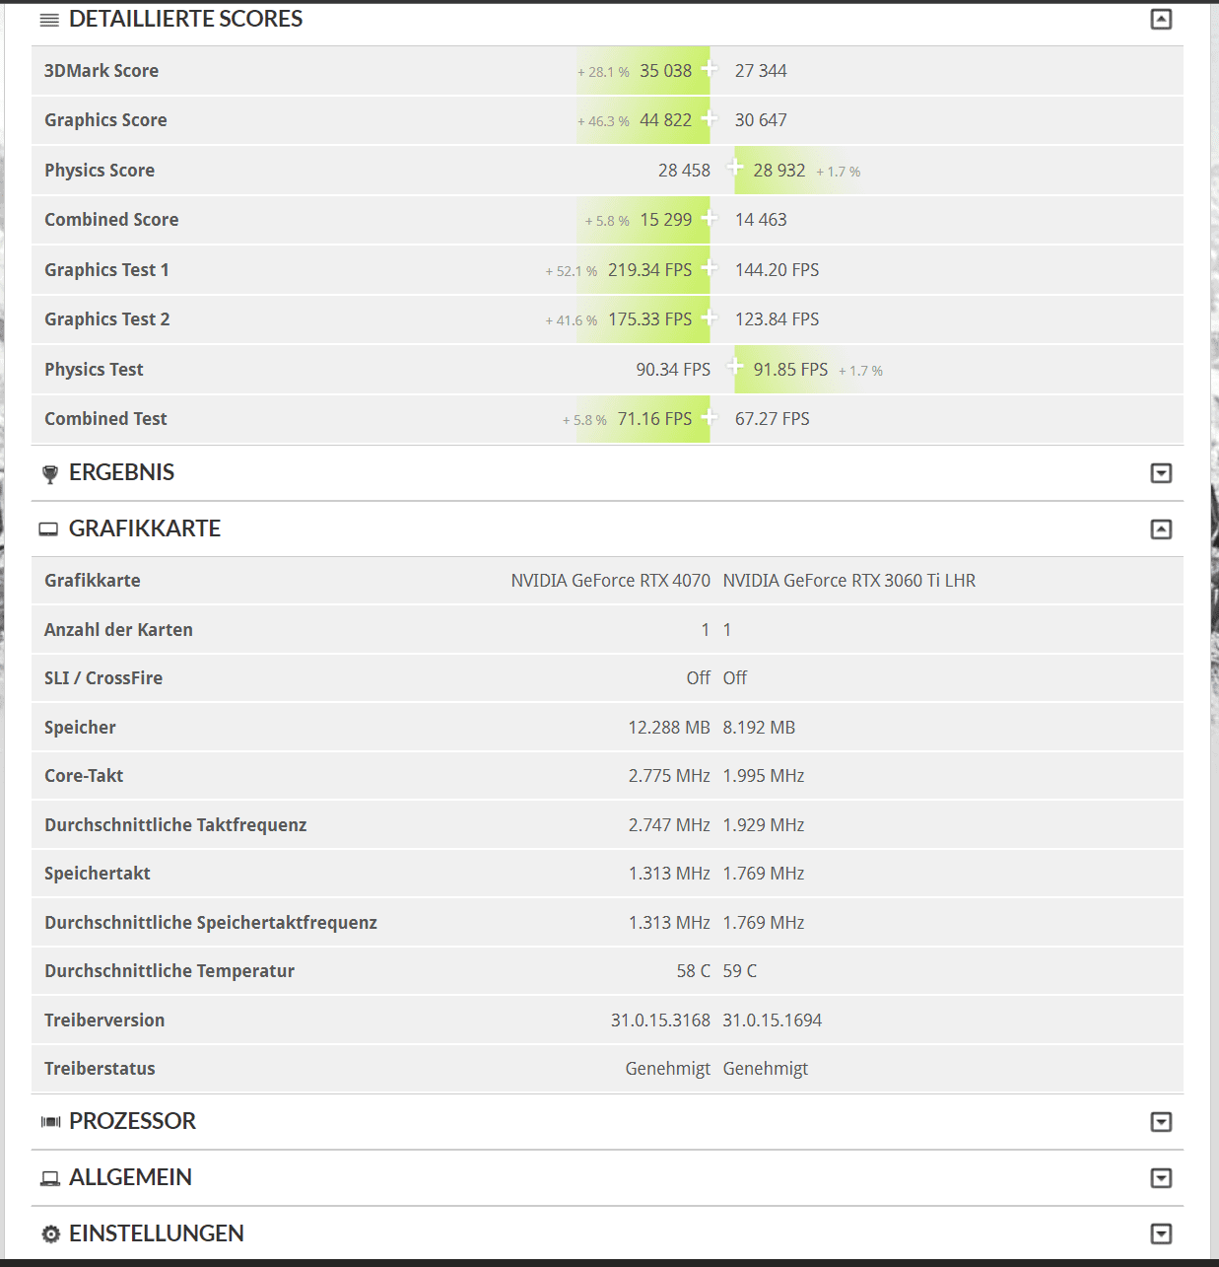This screenshot has width=1219, height=1267.
Task: Expand the Prozessor section
Action: [x=1161, y=1122]
